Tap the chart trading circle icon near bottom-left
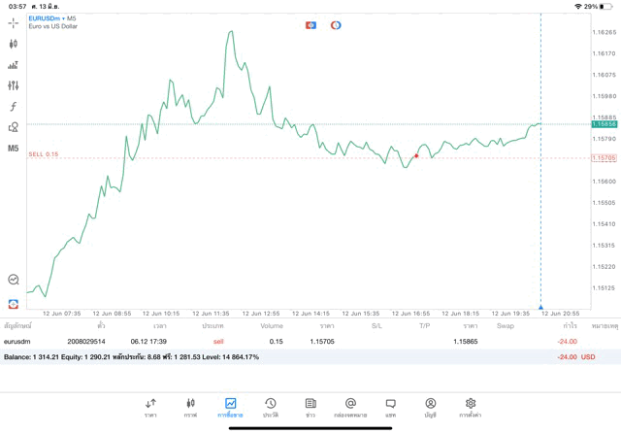This screenshot has width=621, height=434. 13,280
